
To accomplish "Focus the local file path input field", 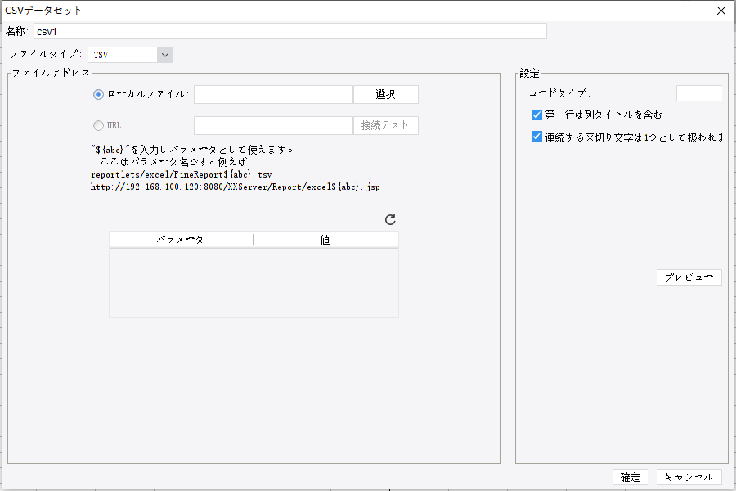I will pos(274,94).
